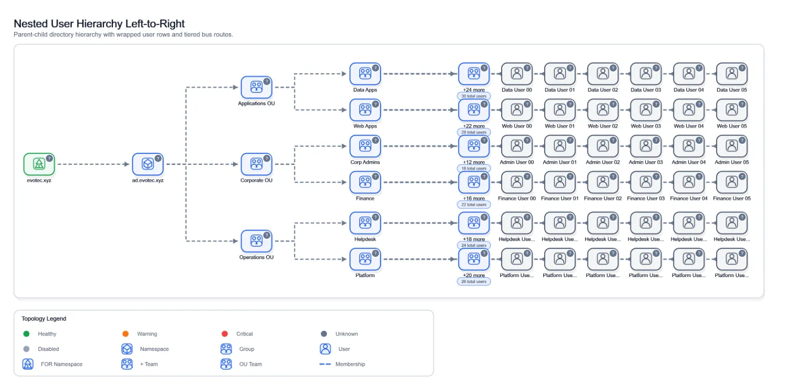Open the Helpdesk group node icon
This screenshot has height=390, width=790.
[365, 223]
